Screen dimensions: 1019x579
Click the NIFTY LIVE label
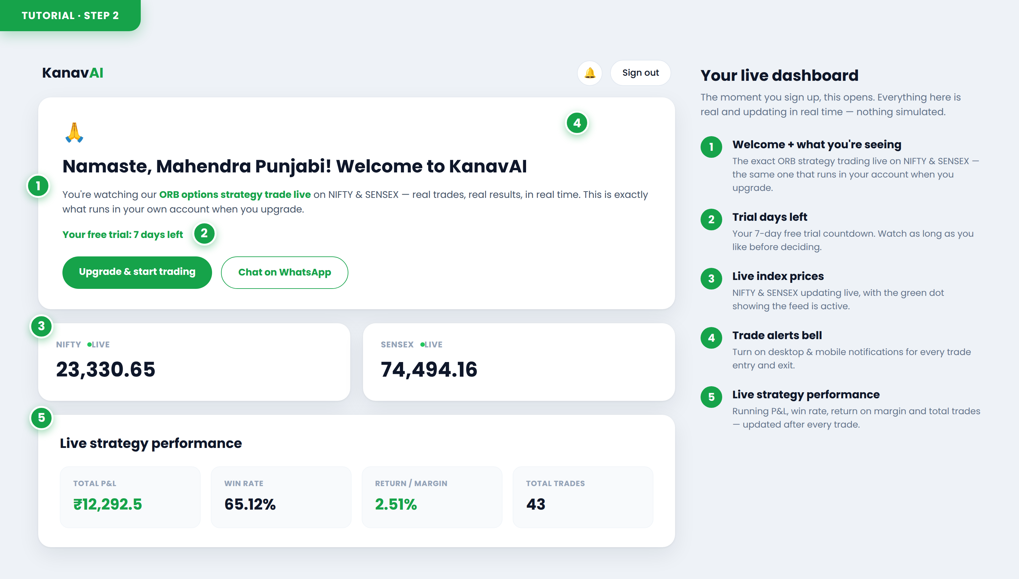(x=83, y=345)
